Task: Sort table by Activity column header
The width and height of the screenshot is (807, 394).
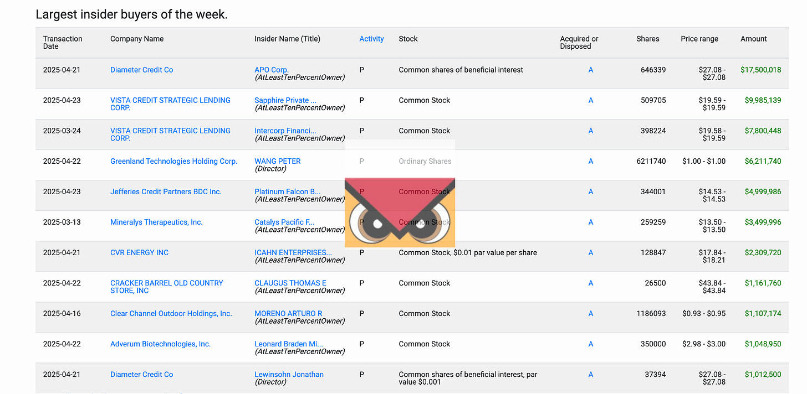Action: [x=371, y=39]
